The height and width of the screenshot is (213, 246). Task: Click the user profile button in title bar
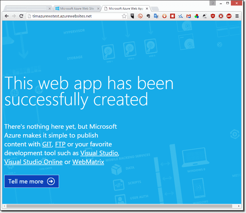(212, 3)
